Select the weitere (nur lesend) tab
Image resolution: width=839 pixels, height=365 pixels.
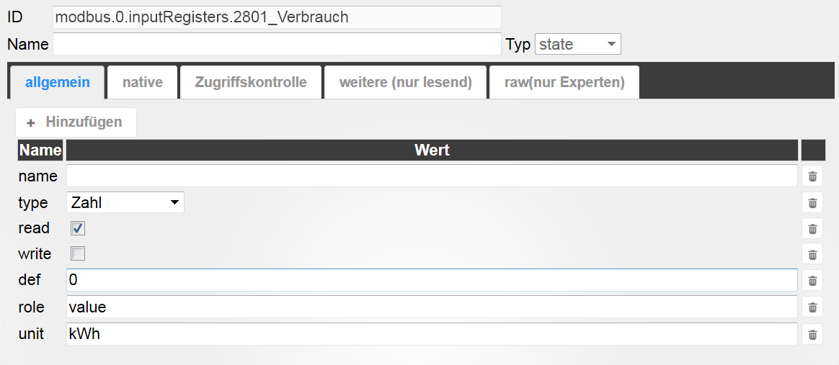click(405, 82)
